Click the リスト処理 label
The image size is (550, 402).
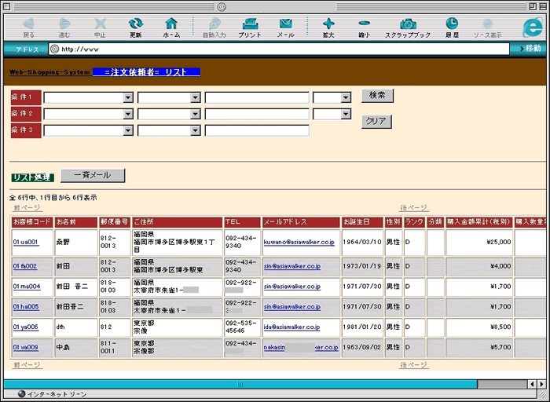33,177
